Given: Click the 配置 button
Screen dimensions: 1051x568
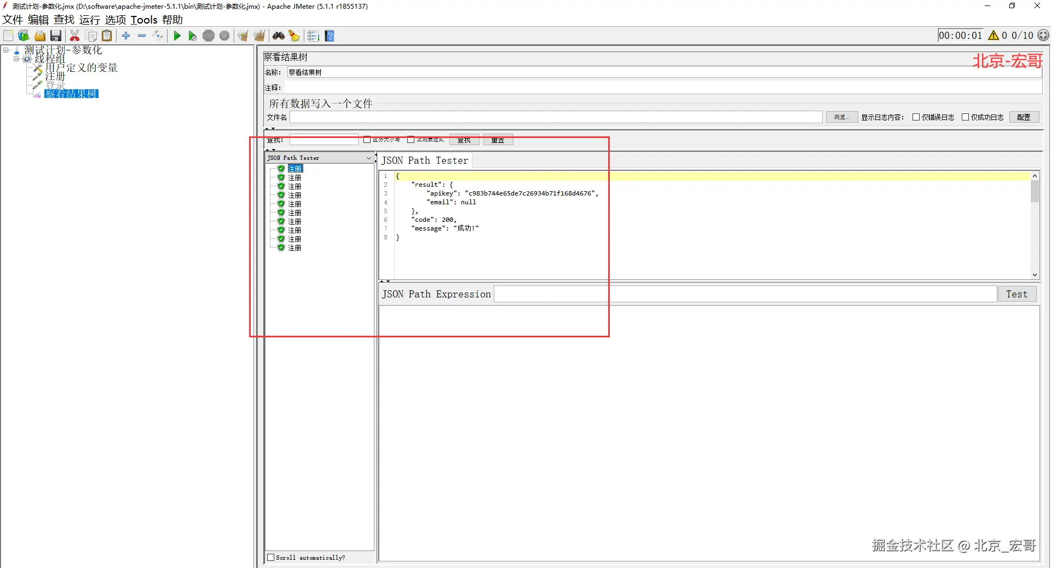Looking at the screenshot, I should coord(1024,117).
